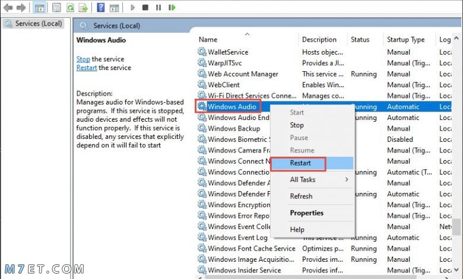Click the Windows Error Reporting gear icon
463x279 pixels.
click(202, 215)
